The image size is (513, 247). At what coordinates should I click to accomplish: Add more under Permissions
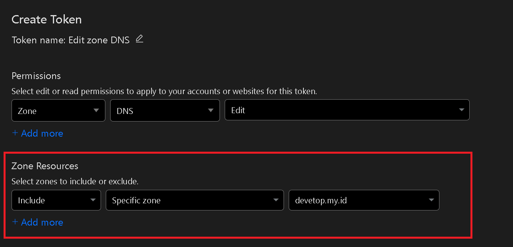coord(38,133)
